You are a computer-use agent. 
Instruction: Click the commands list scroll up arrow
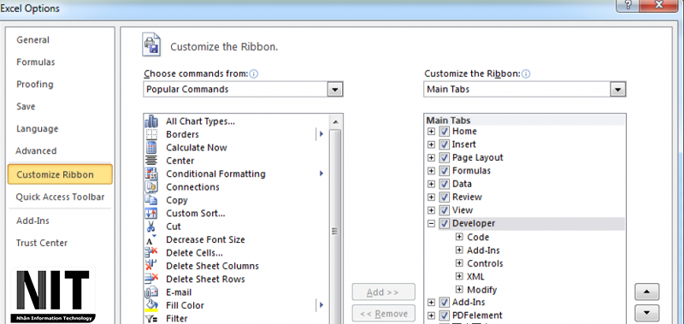tap(335, 121)
